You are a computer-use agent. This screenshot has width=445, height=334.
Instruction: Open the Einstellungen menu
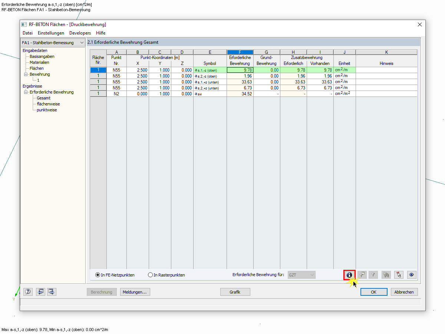coord(51,33)
